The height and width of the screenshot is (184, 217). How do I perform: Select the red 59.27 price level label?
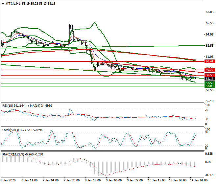[209, 70]
